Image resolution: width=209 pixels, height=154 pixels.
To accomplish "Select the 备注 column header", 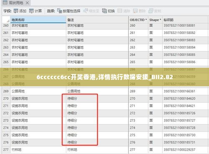I will (97, 20).
